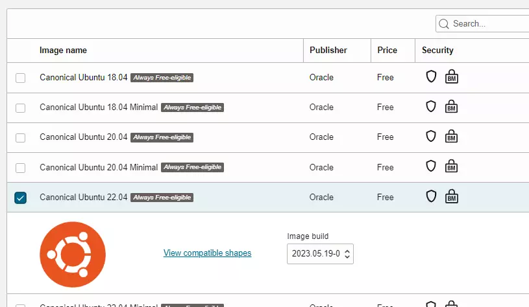Click the Price column header
Screen dimensions: 529x307
click(388, 51)
